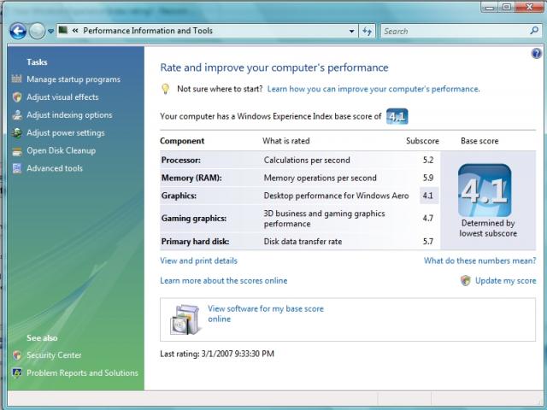Screen dimensions: 547x410
Task: Select the Graphics component row label
Action: tap(179, 196)
